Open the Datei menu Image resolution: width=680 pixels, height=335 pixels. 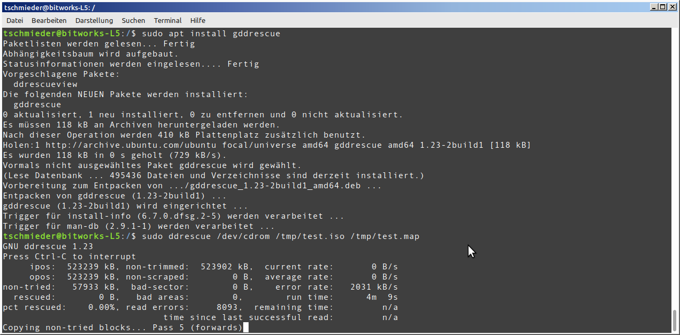(14, 20)
